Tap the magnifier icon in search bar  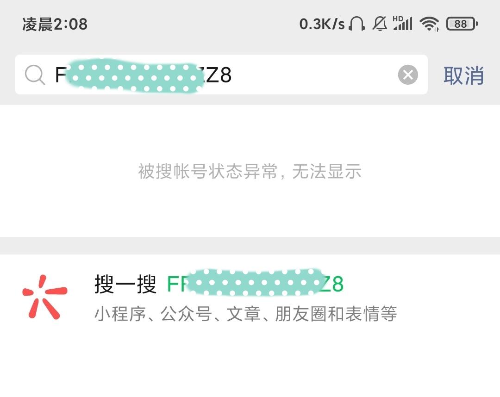point(35,75)
